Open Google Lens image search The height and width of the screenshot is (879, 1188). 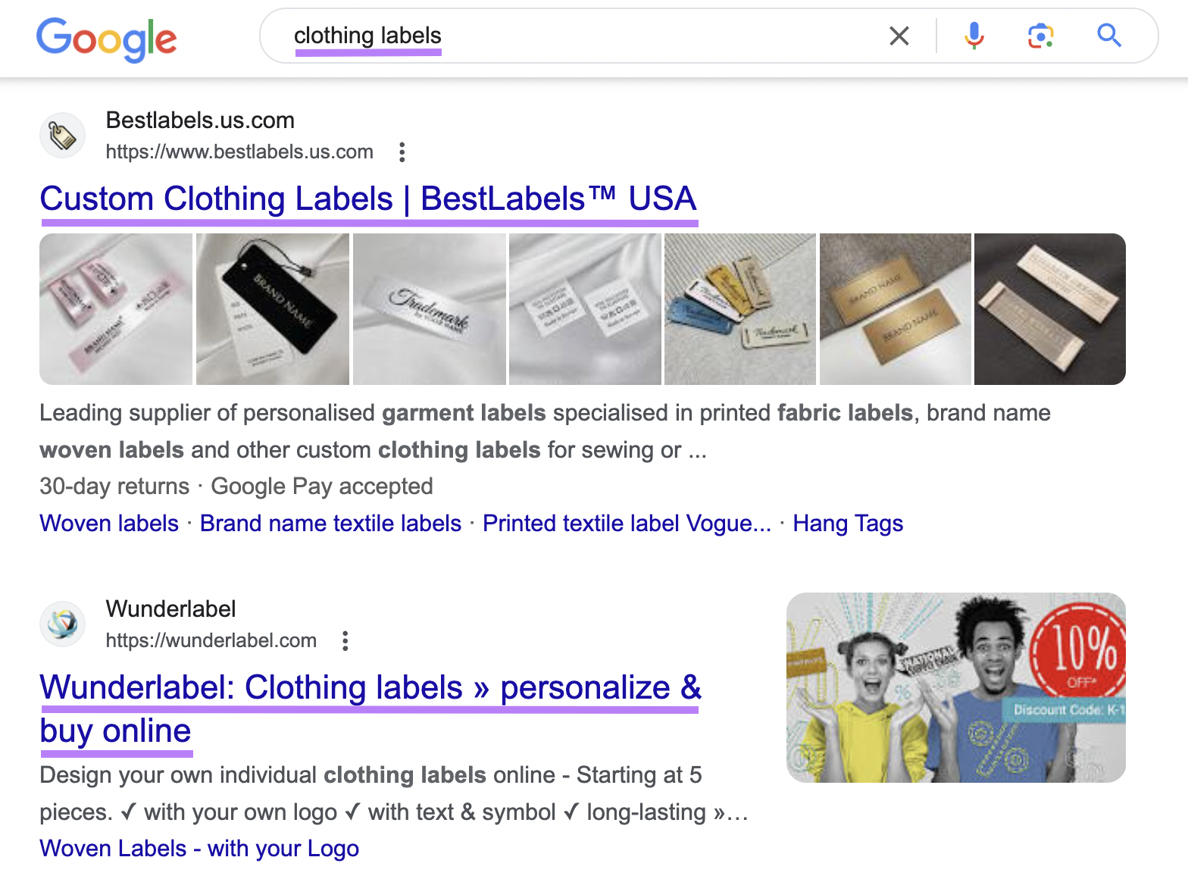point(1040,36)
